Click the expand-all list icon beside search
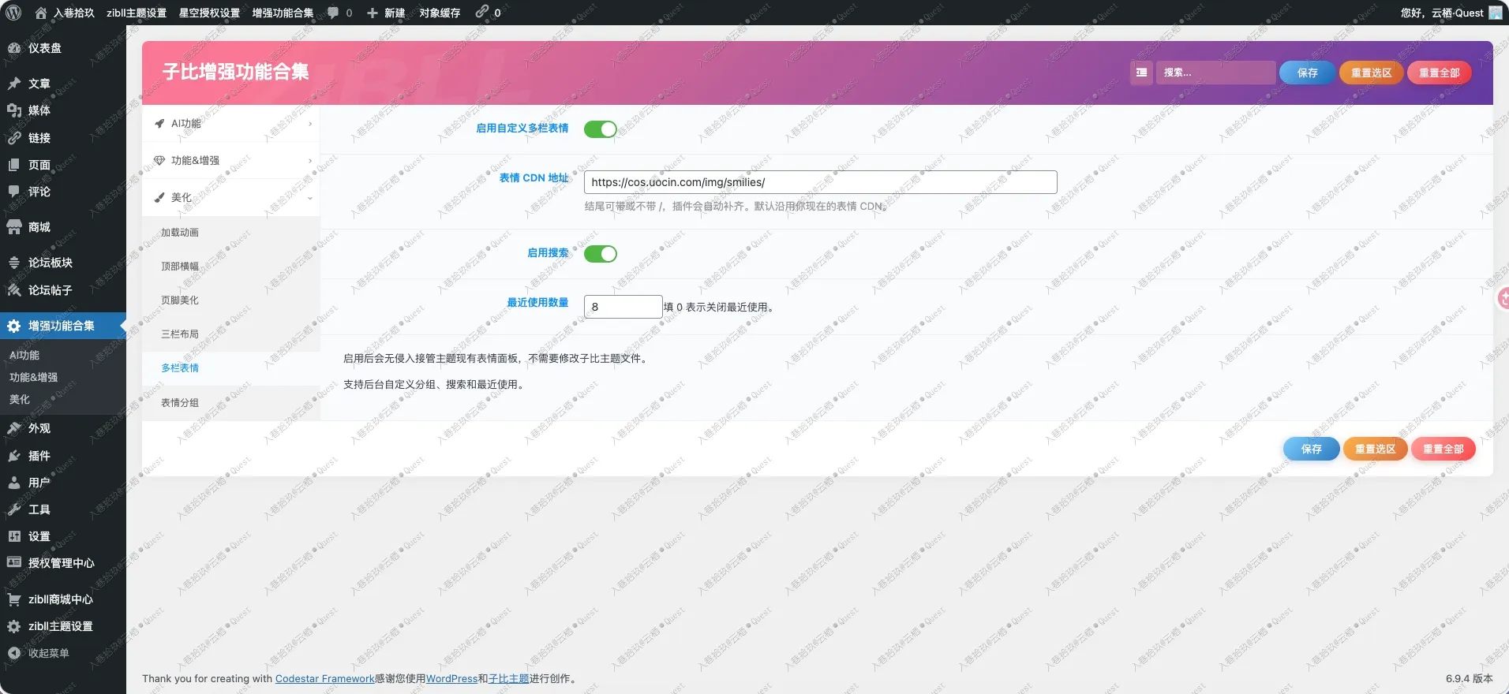This screenshot has height=694, width=1509. 1141,73
